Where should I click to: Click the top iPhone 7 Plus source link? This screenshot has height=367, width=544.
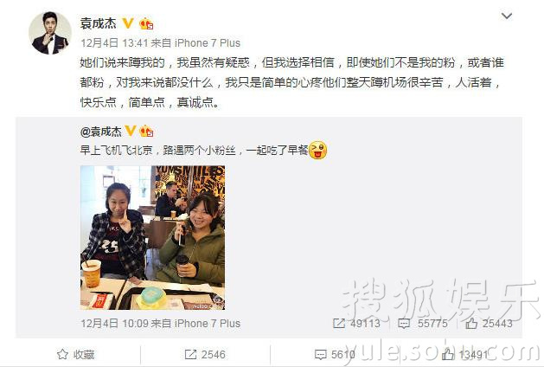tap(207, 43)
